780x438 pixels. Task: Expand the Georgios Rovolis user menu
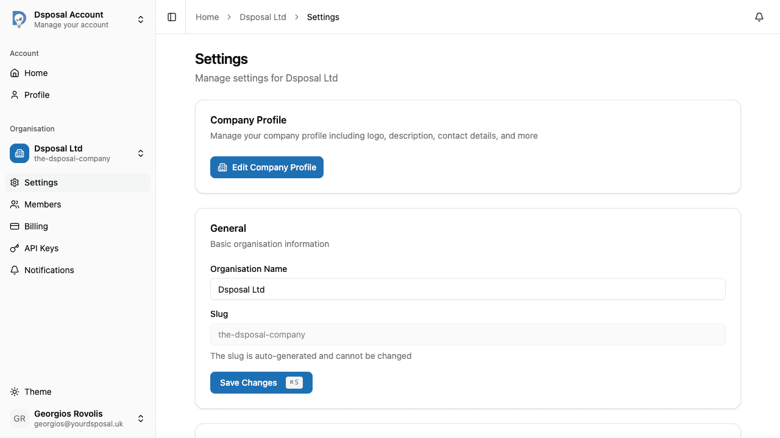(141, 419)
